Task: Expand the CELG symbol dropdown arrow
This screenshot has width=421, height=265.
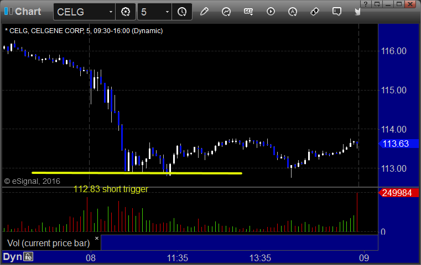Action: [111, 12]
